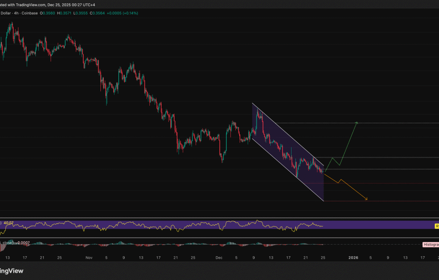Select the yellow RSI tag on right edge
The image size is (439, 280).
pyautogui.click(x=437, y=226)
